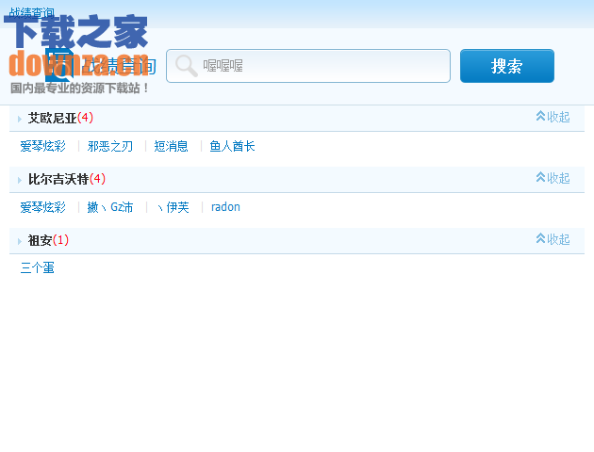Click the magnifier icon in search box
The height and width of the screenshot is (452, 594).
(x=186, y=66)
